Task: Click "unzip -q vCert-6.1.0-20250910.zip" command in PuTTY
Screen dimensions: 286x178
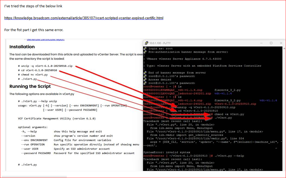Action: tap(207, 107)
